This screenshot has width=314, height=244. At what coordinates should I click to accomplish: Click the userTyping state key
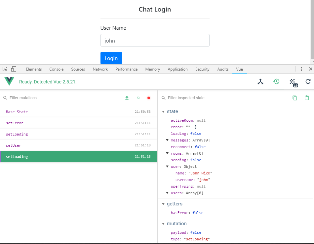pyautogui.click(x=182, y=186)
